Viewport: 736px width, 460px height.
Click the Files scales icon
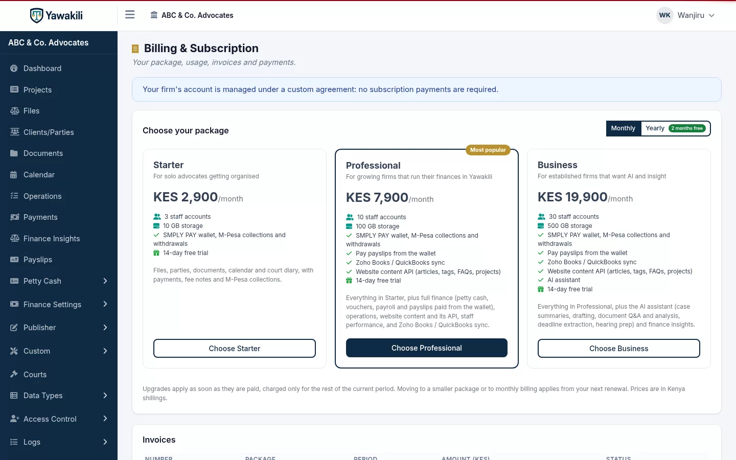tap(14, 111)
